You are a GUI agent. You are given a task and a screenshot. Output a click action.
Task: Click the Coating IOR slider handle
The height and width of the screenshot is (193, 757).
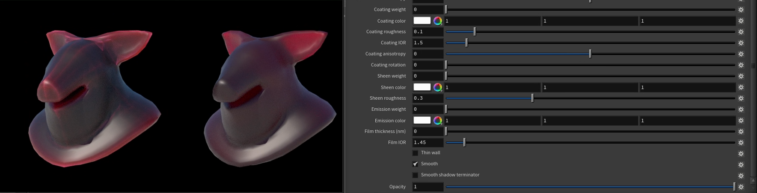click(x=466, y=43)
